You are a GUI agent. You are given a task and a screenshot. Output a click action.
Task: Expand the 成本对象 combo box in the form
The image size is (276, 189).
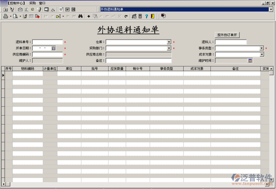[x=262, y=55]
